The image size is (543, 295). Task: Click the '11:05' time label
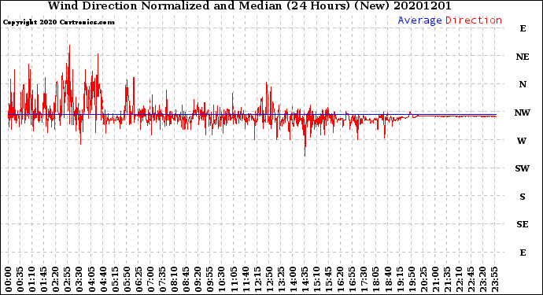point(234,279)
